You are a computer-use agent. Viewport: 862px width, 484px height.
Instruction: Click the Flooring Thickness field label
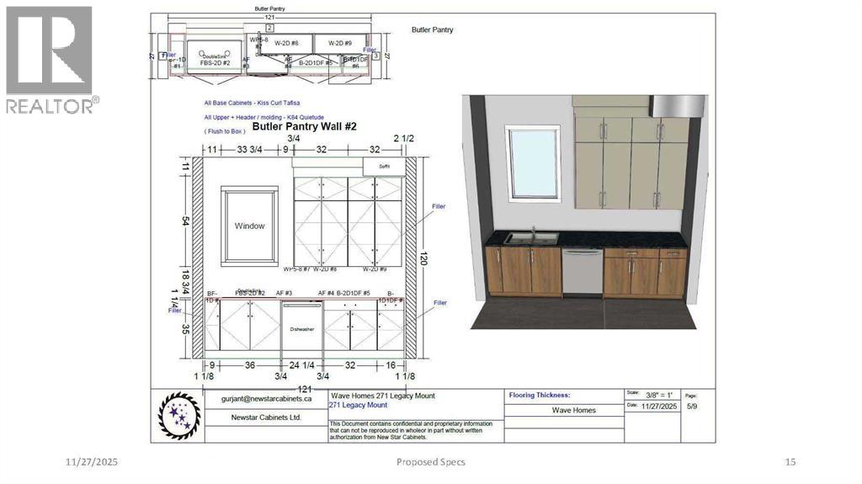coord(540,395)
